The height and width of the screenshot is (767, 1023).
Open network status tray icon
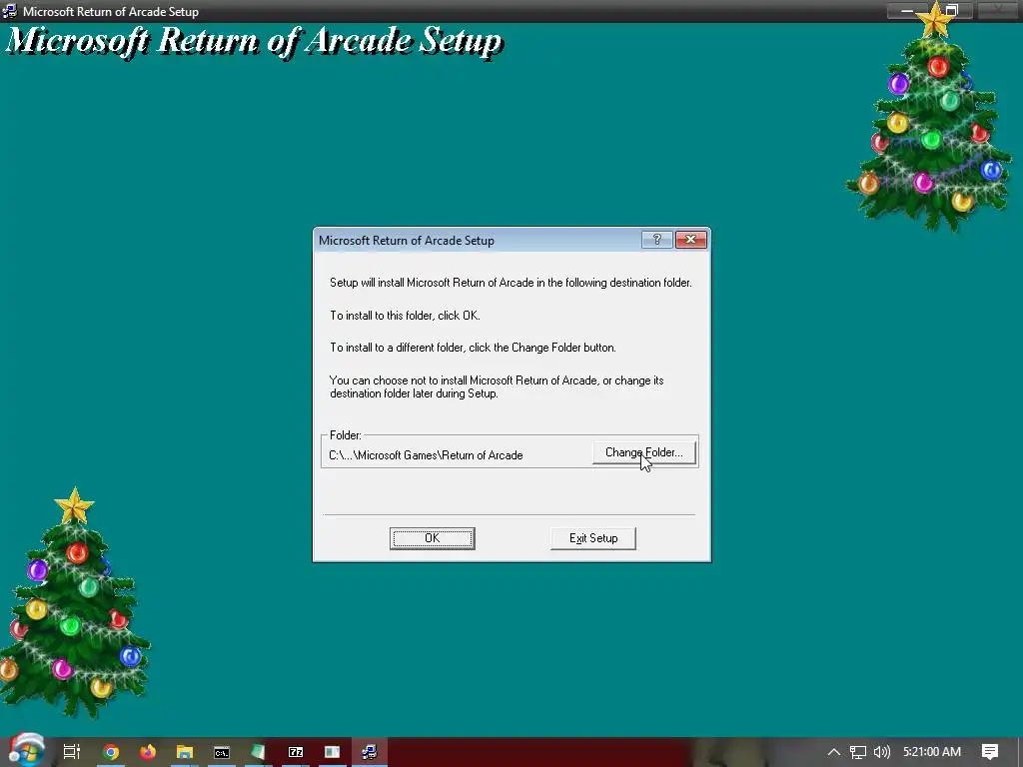(x=858, y=752)
